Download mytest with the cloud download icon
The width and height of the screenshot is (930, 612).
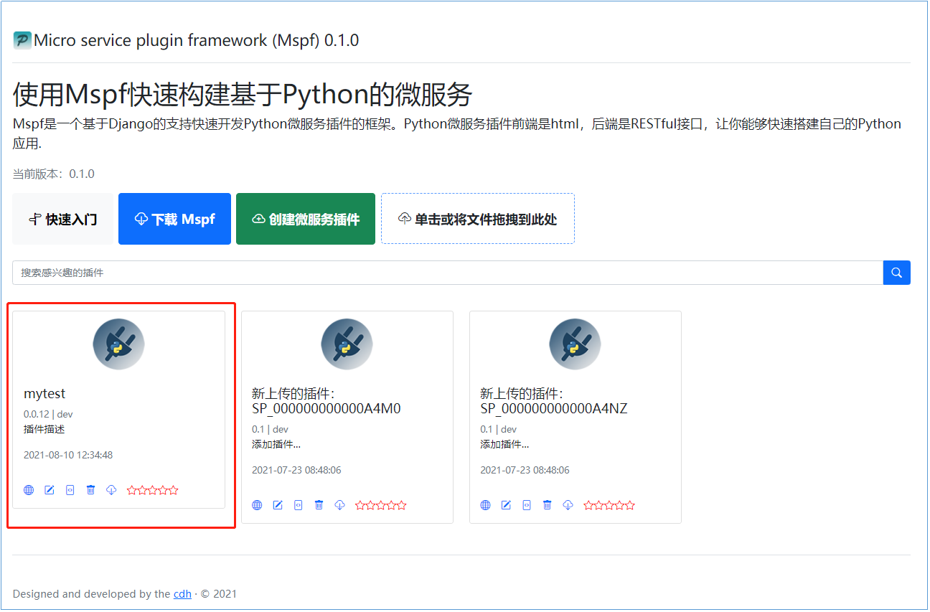coord(111,490)
